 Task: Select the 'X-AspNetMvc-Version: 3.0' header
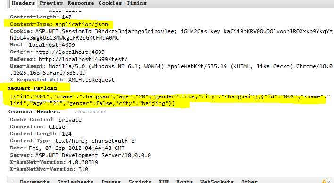pos(49,169)
